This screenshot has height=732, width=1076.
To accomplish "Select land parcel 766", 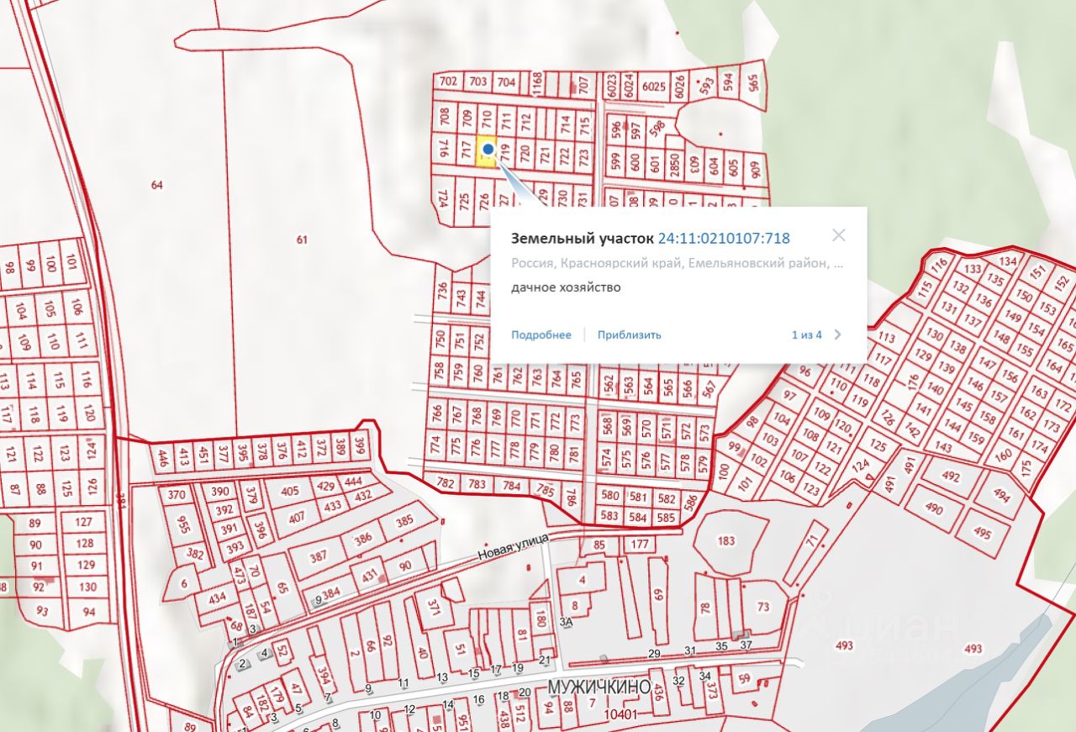I will [x=436, y=414].
